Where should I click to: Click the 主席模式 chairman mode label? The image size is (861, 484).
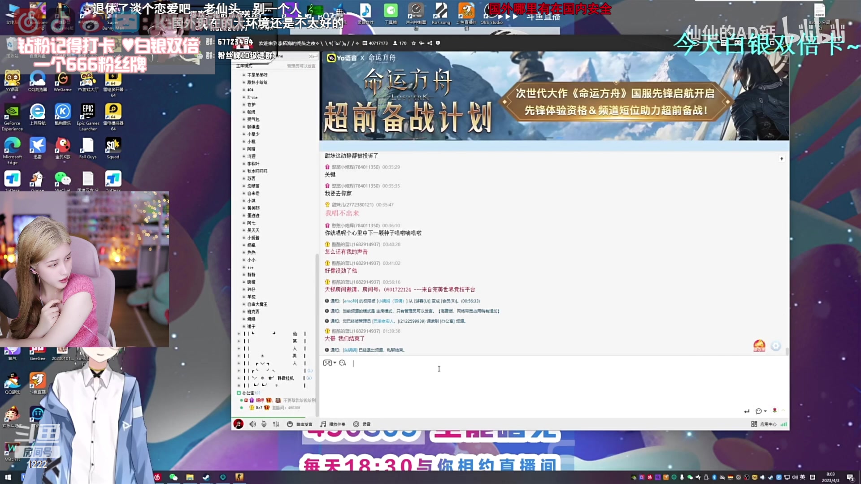point(244,66)
